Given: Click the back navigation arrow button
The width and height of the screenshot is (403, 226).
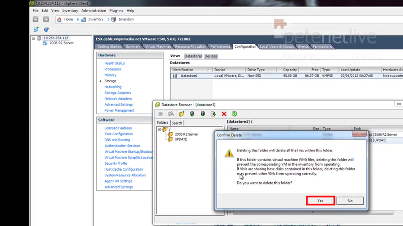Looking at the screenshot, I should point(35,19).
